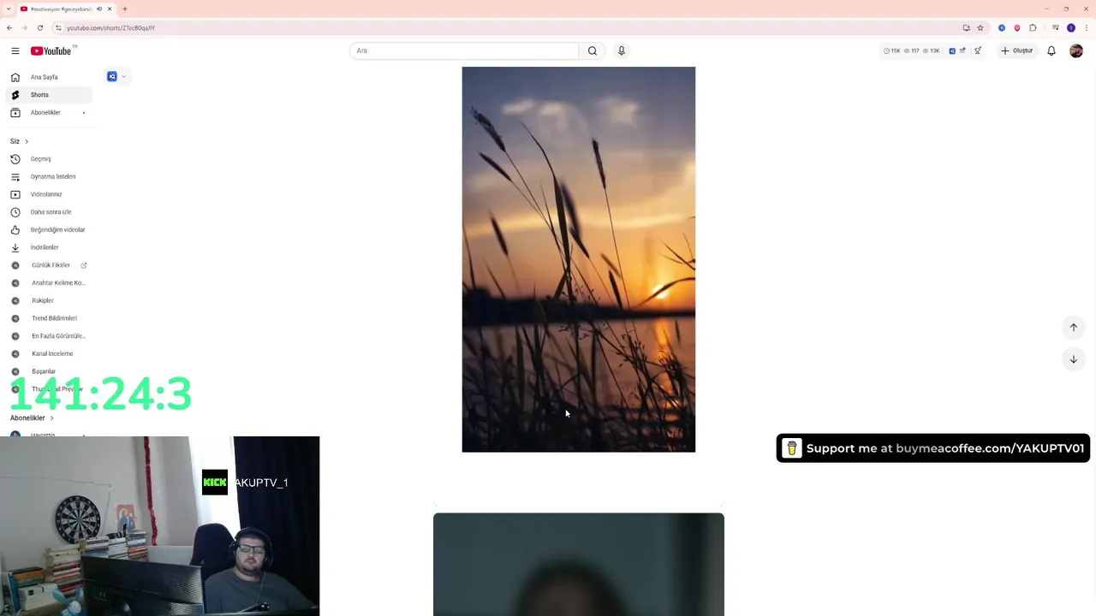
Task: Click the search magnifier button
Action: click(592, 50)
